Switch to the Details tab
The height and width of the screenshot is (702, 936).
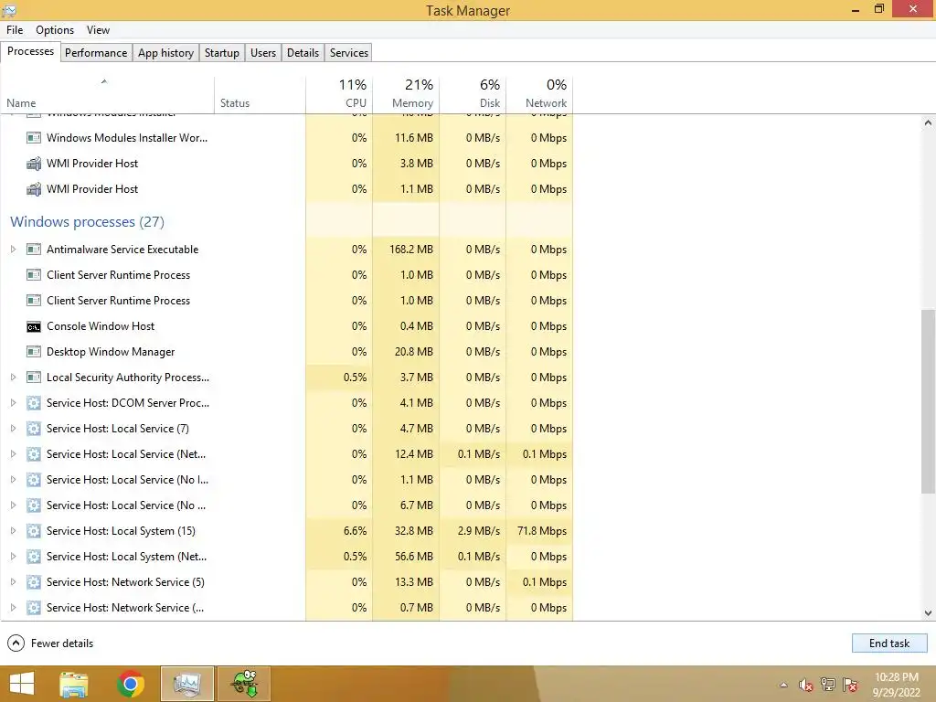pos(303,52)
